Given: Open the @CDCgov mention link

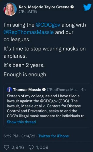Looking at the screenshot, I should tap(48, 25).
